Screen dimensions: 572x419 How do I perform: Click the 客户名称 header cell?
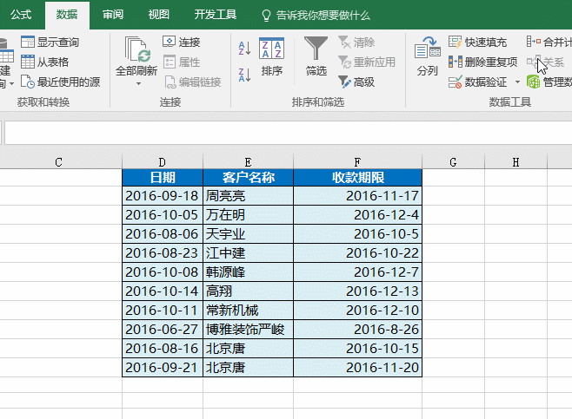[x=248, y=178]
